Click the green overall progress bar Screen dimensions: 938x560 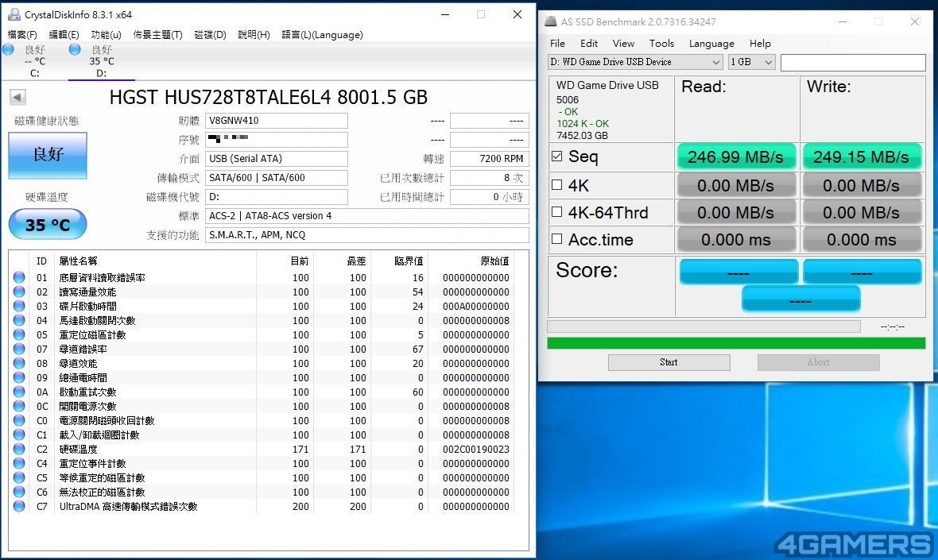pos(736,343)
